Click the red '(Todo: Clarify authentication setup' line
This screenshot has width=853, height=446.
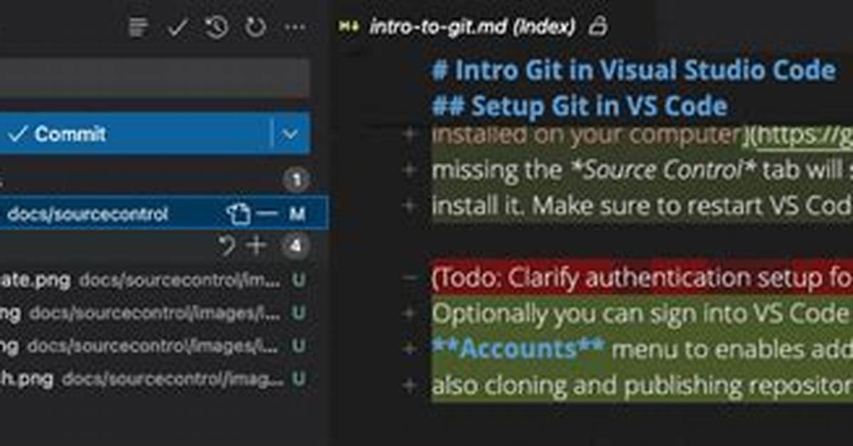tap(641, 278)
